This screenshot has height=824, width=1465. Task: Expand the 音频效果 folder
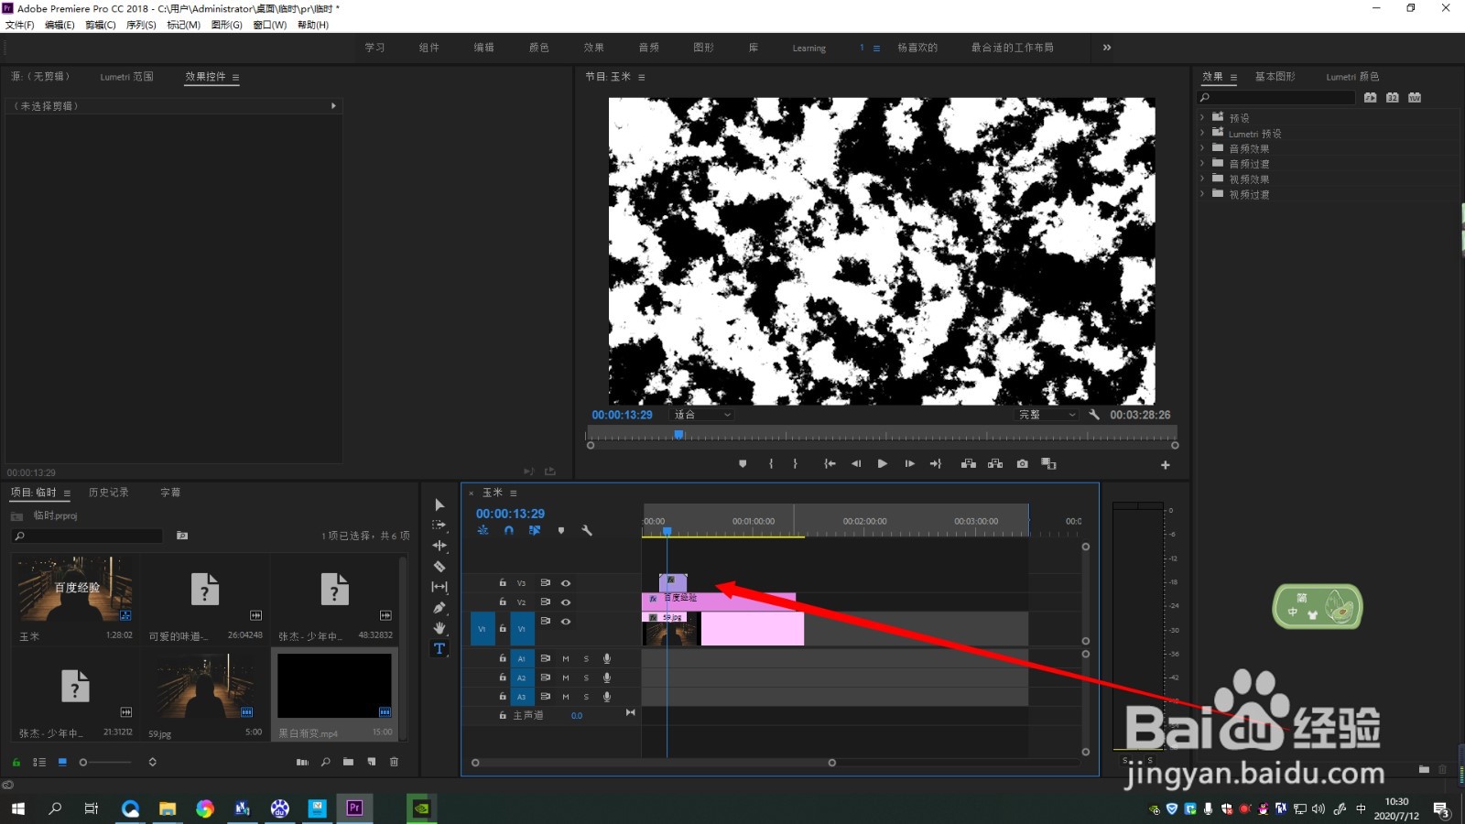point(1202,148)
